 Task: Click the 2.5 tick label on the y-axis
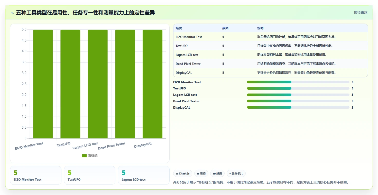[x=24, y=84]
